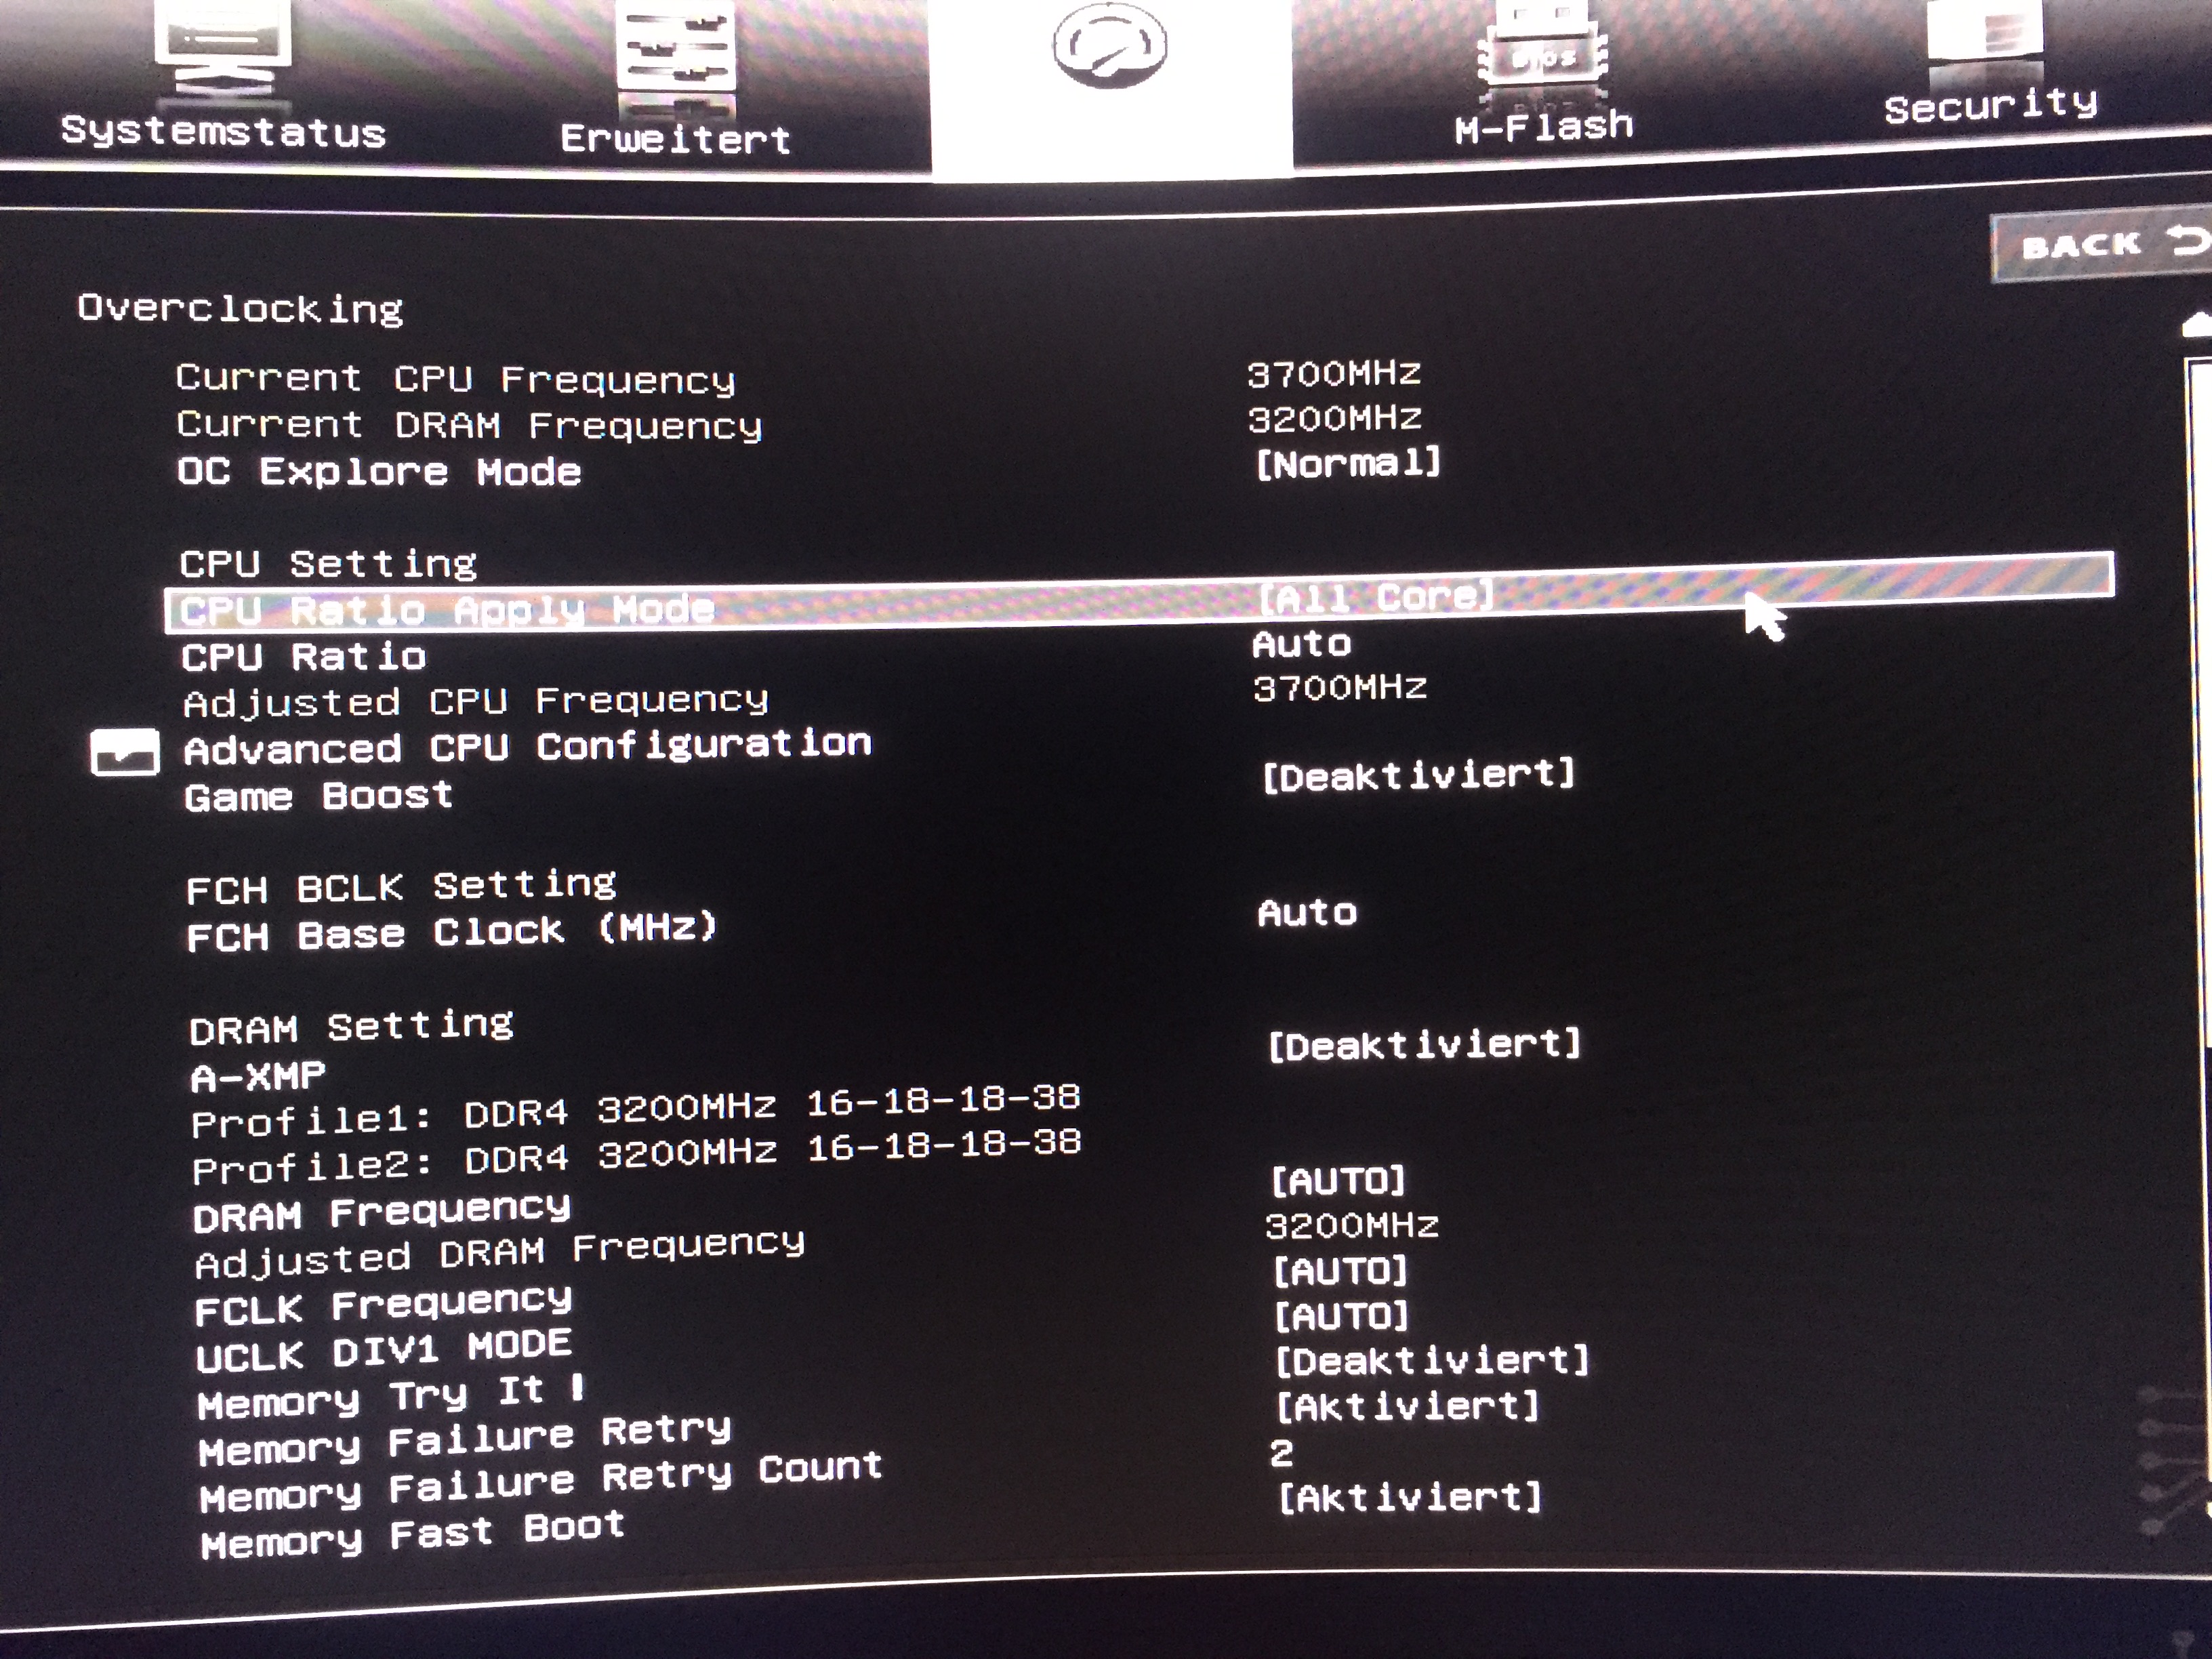The height and width of the screenshot is (1659, 2212).
Task: Select the FCLK Frequency AUTO value
Action: [x=1340, y=1271]
